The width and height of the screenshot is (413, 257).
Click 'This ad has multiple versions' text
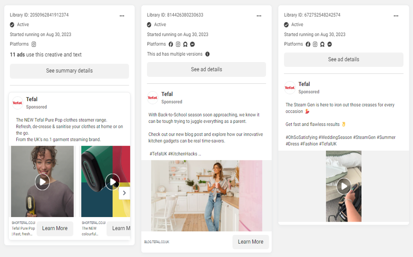pyautogui.click(x=175, y=54)
